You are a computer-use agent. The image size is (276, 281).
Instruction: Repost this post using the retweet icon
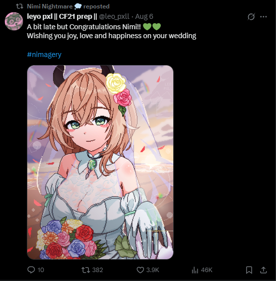85,270
